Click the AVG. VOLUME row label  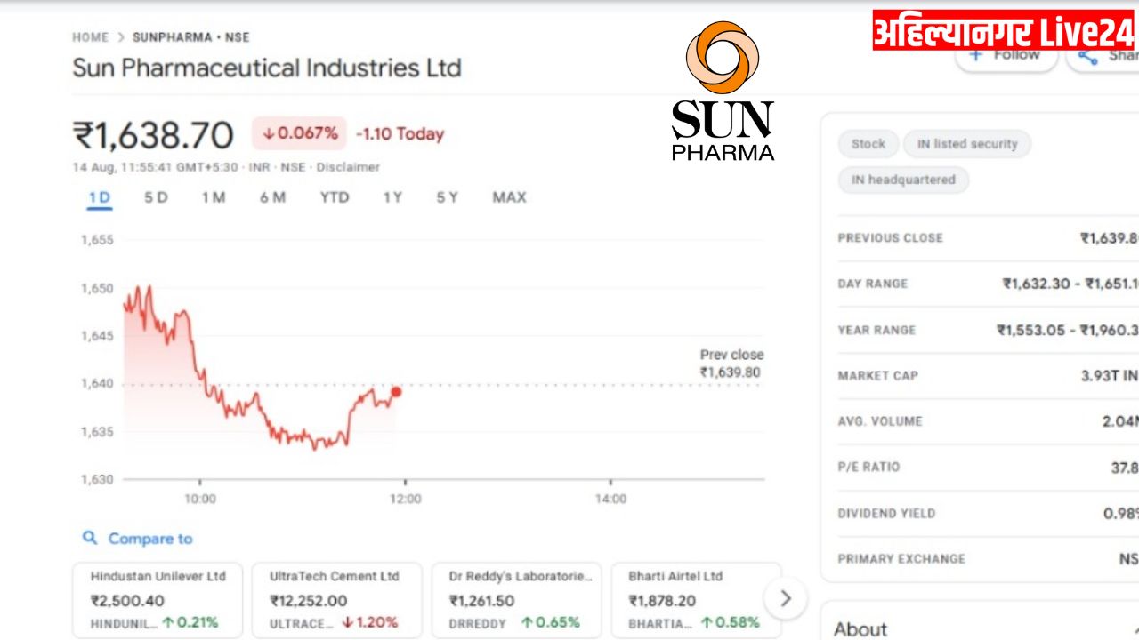[880, 421]
